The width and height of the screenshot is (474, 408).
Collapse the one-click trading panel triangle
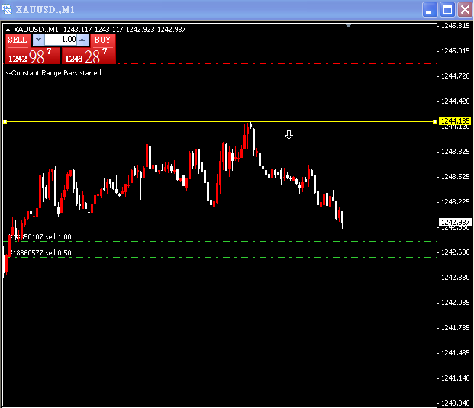tap(8, 30)
